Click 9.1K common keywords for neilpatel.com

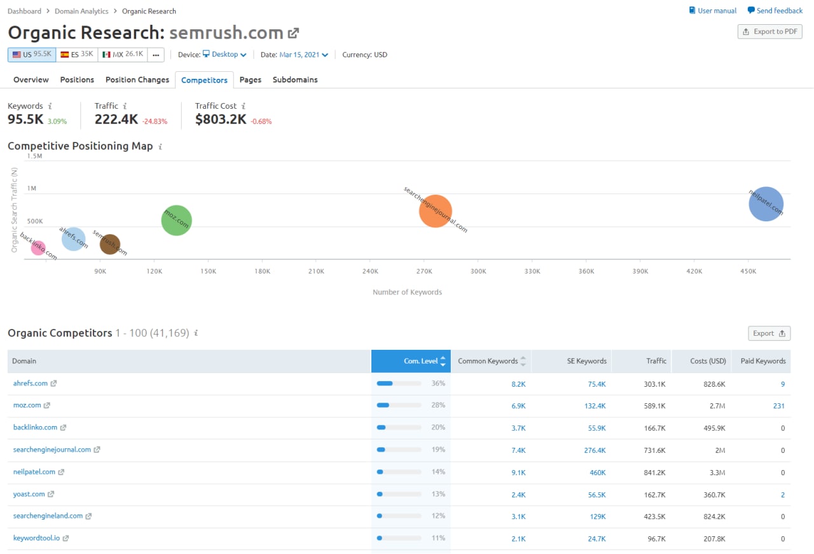(518, 473)
